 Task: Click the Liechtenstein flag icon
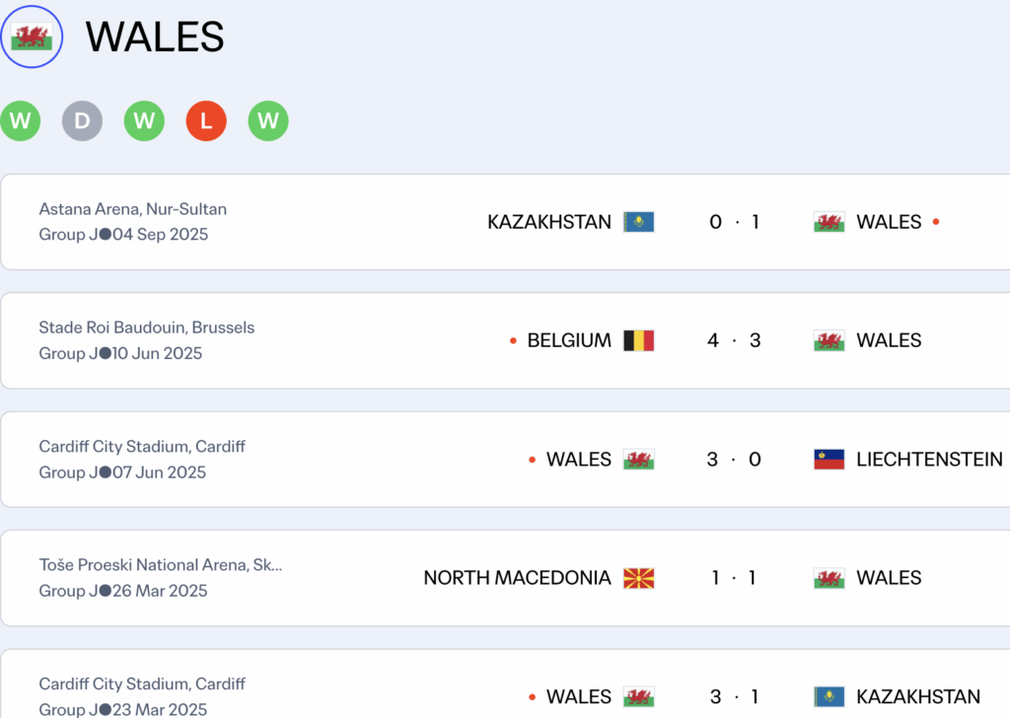(829, 460)
